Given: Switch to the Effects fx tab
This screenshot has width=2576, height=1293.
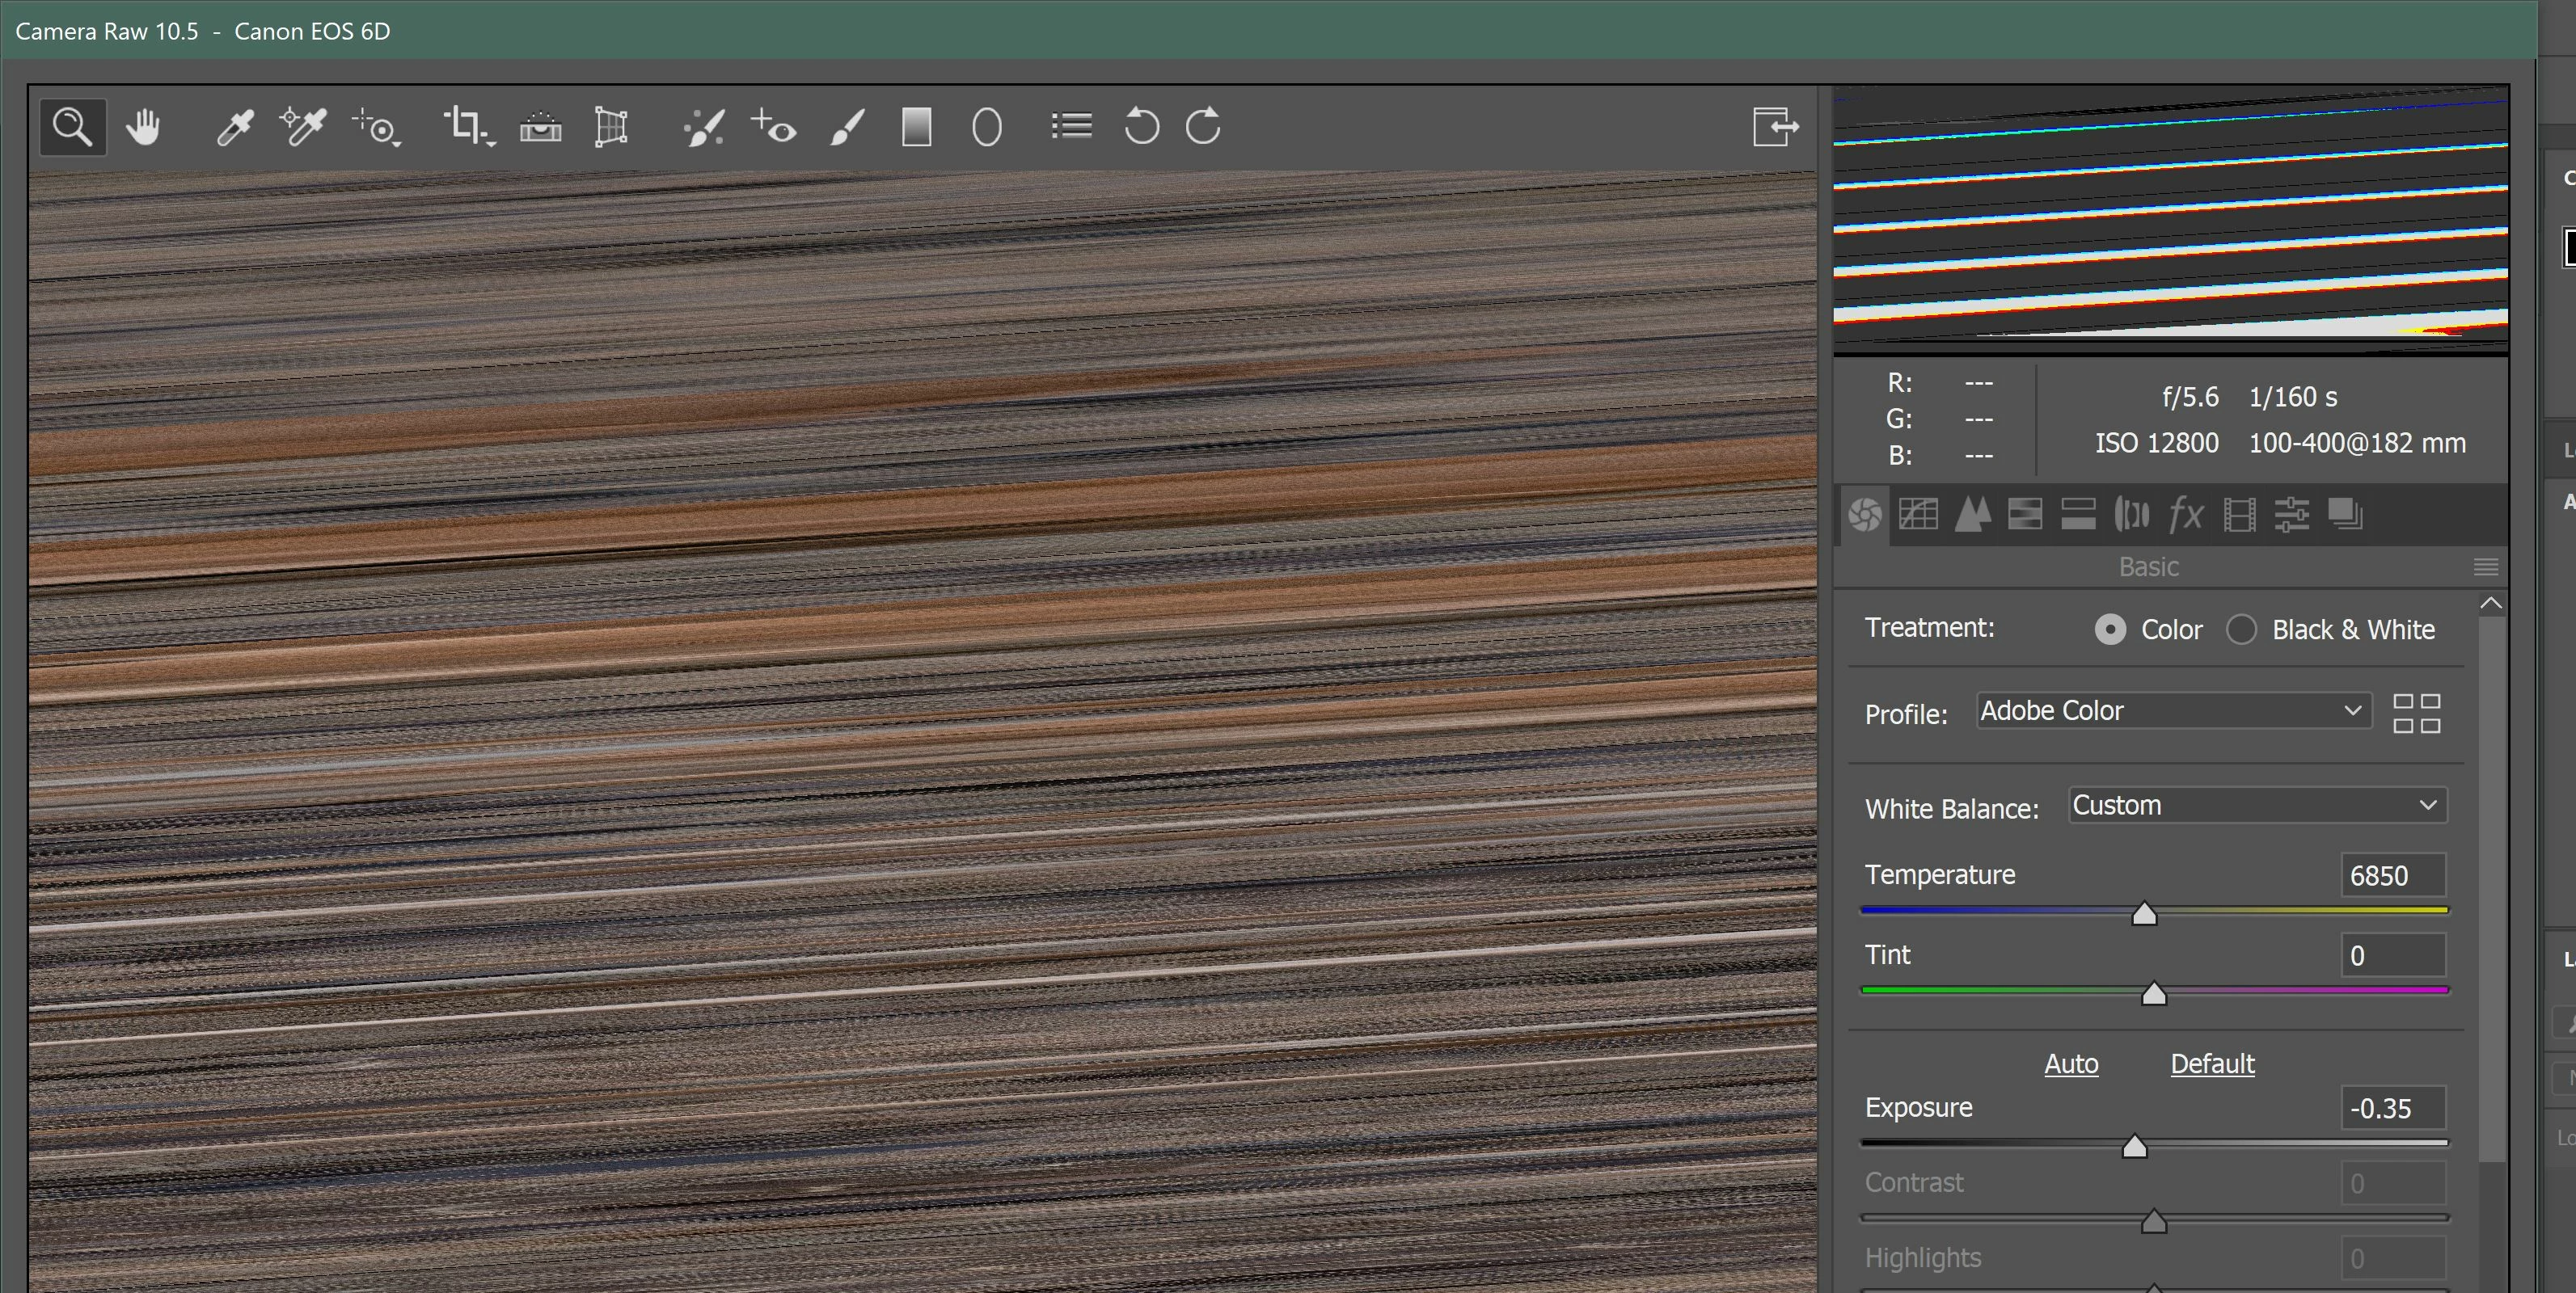Looking at the screenshot, I should 2185,515.
